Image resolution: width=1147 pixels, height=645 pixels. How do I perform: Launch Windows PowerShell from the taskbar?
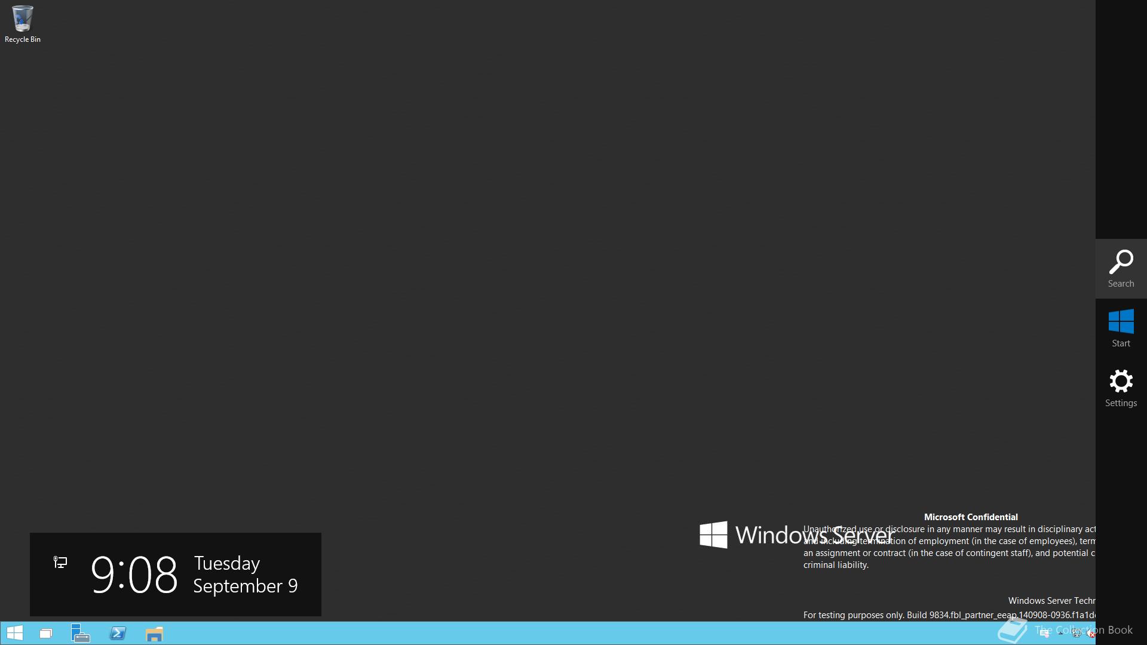[x=118, y=633]
